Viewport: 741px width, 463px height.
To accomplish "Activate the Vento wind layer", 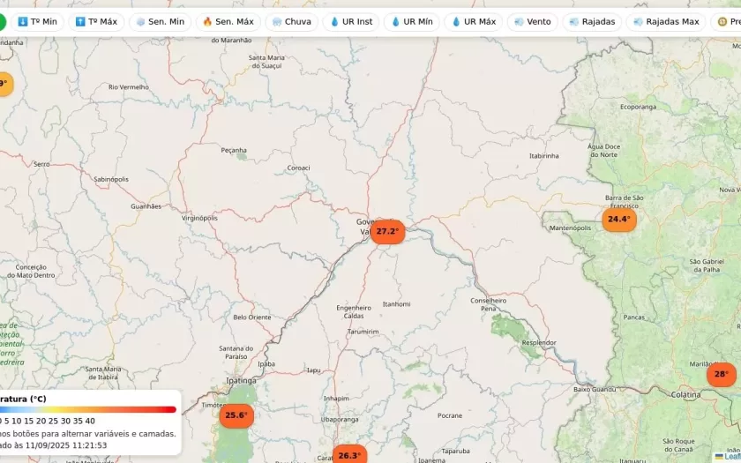I will [532, 21].
